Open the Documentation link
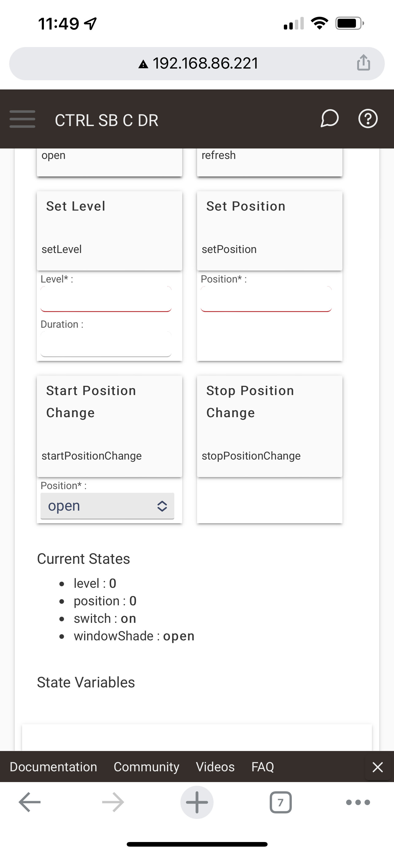This screenshot has width=394, height=854. click(53, 767)
